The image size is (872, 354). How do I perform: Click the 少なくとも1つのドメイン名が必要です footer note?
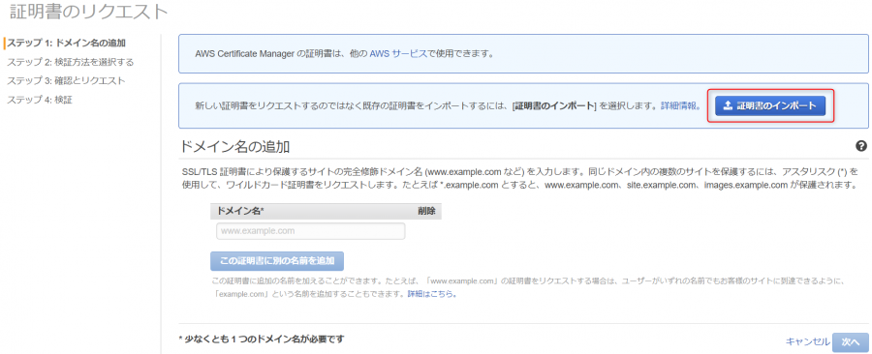click(262, 339)
